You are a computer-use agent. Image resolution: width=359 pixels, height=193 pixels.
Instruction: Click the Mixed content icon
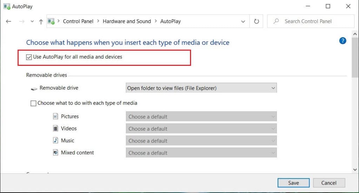pyautogui.click(x=55, y=153)
